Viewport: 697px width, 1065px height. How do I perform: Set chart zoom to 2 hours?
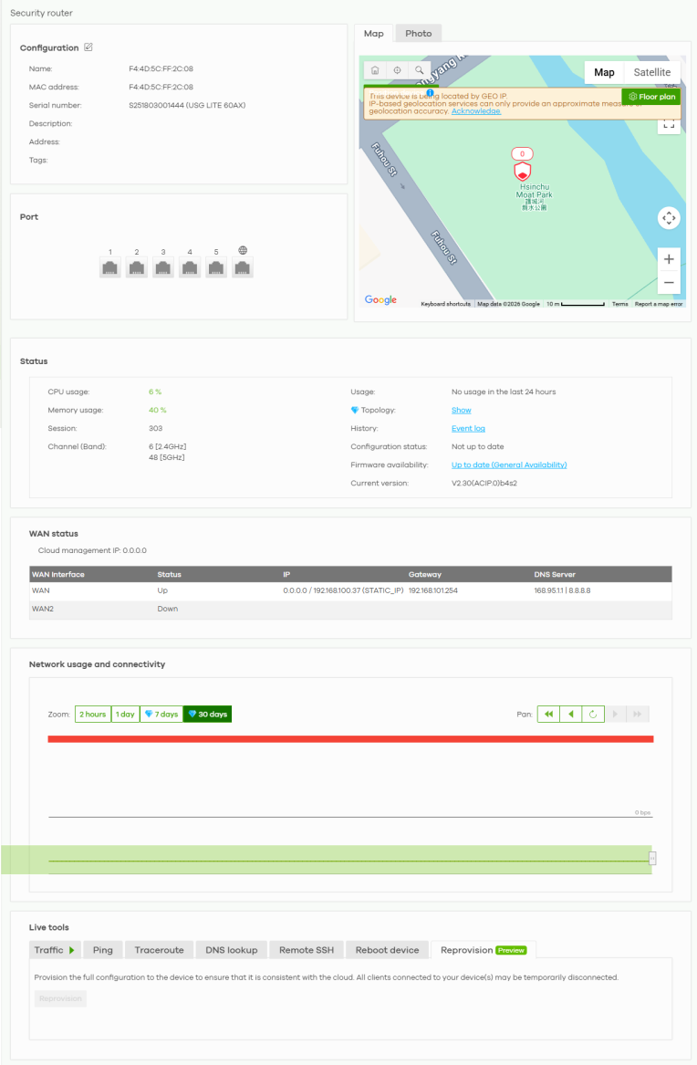(92, 714)
